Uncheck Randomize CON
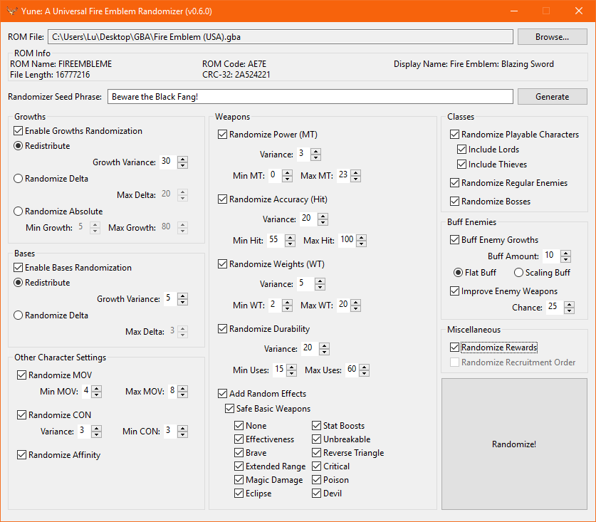Screen dimensions: 596x522 [x=21, y=414]
